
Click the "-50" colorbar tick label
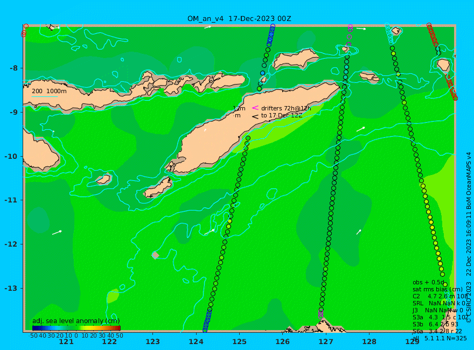33,335
